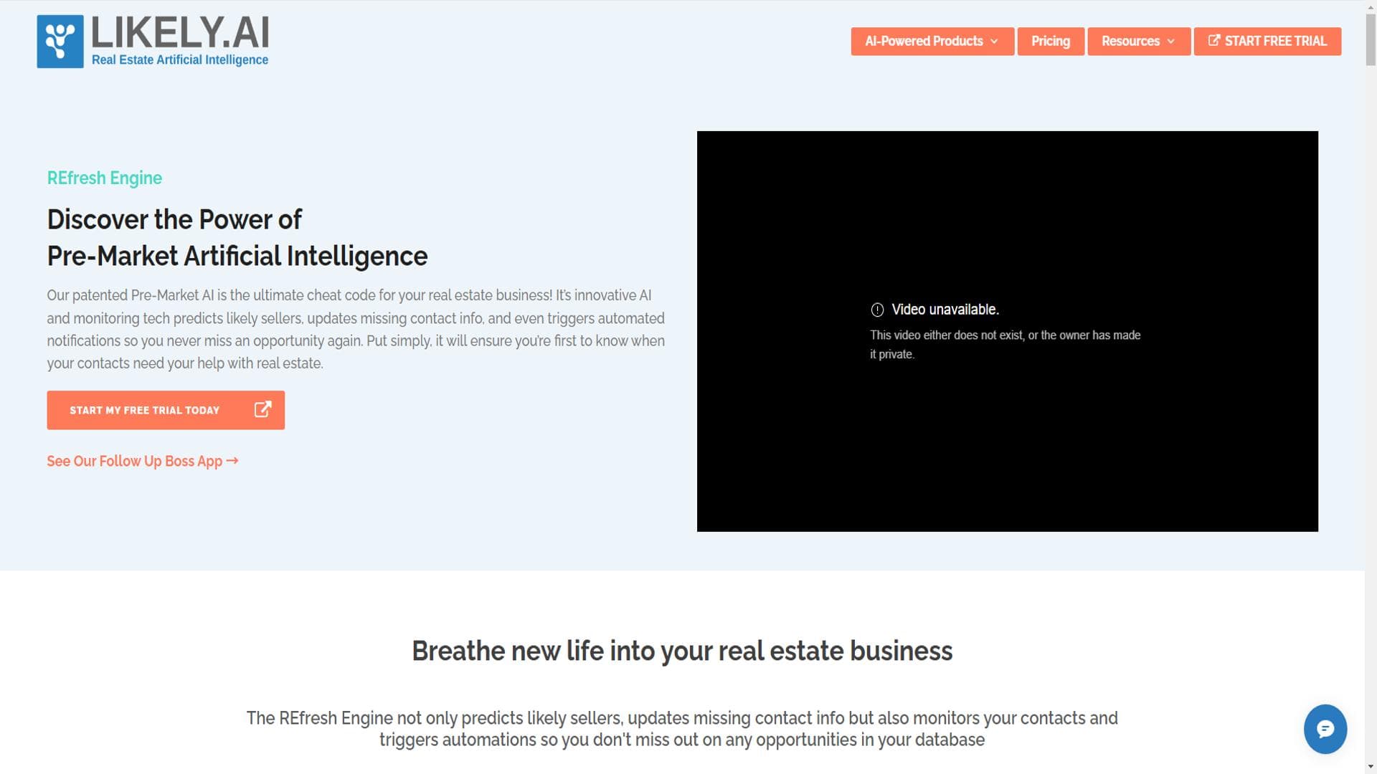Viewport: 1377px width, 774px height.
Task: Expand the AI-Powered Products dropdown
Action: pyautogui.click(x=995, y=41)
